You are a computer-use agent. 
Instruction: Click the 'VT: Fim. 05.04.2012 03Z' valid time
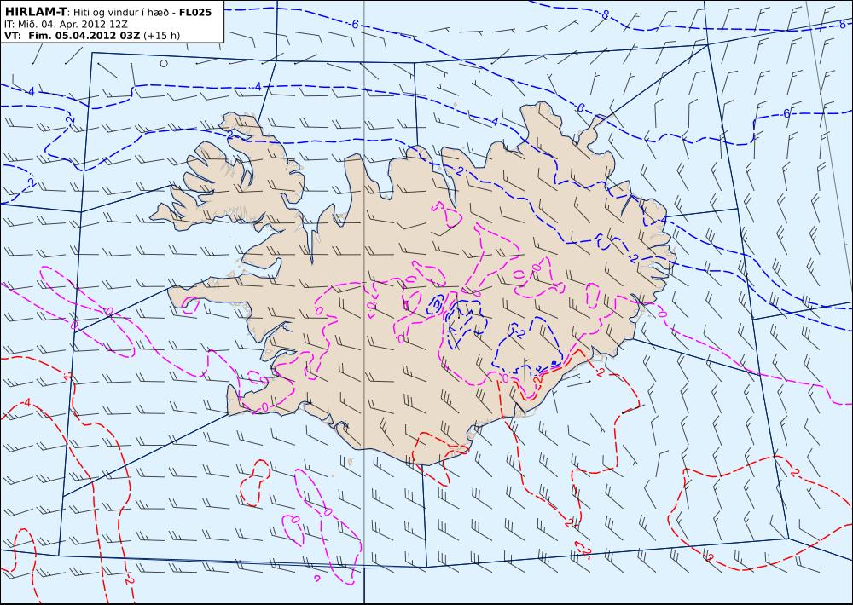(72, 36)
